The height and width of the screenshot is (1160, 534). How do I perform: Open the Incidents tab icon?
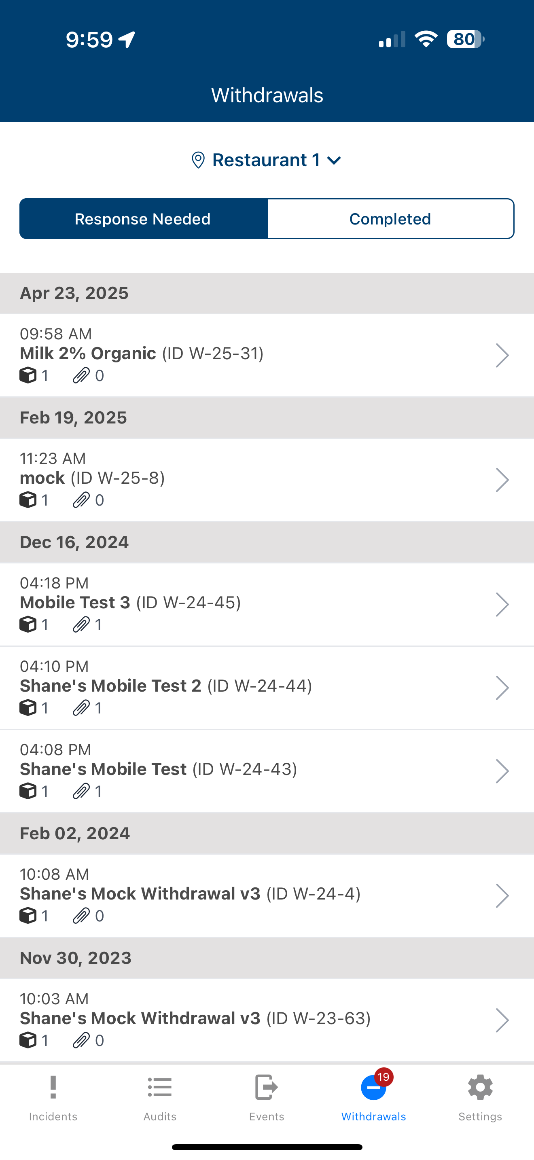[53, 1088]
